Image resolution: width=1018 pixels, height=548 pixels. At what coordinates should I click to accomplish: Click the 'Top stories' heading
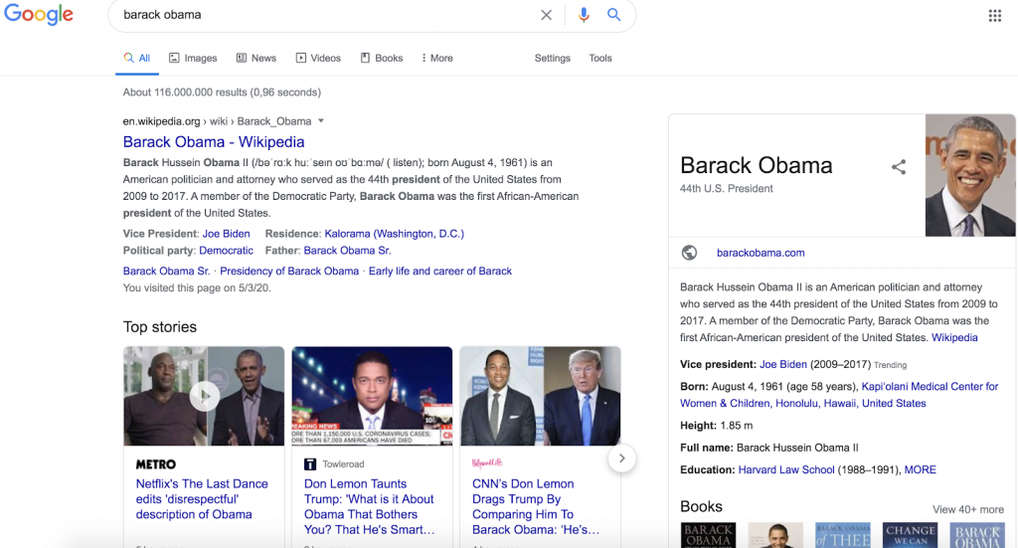(x=160, y=326)
